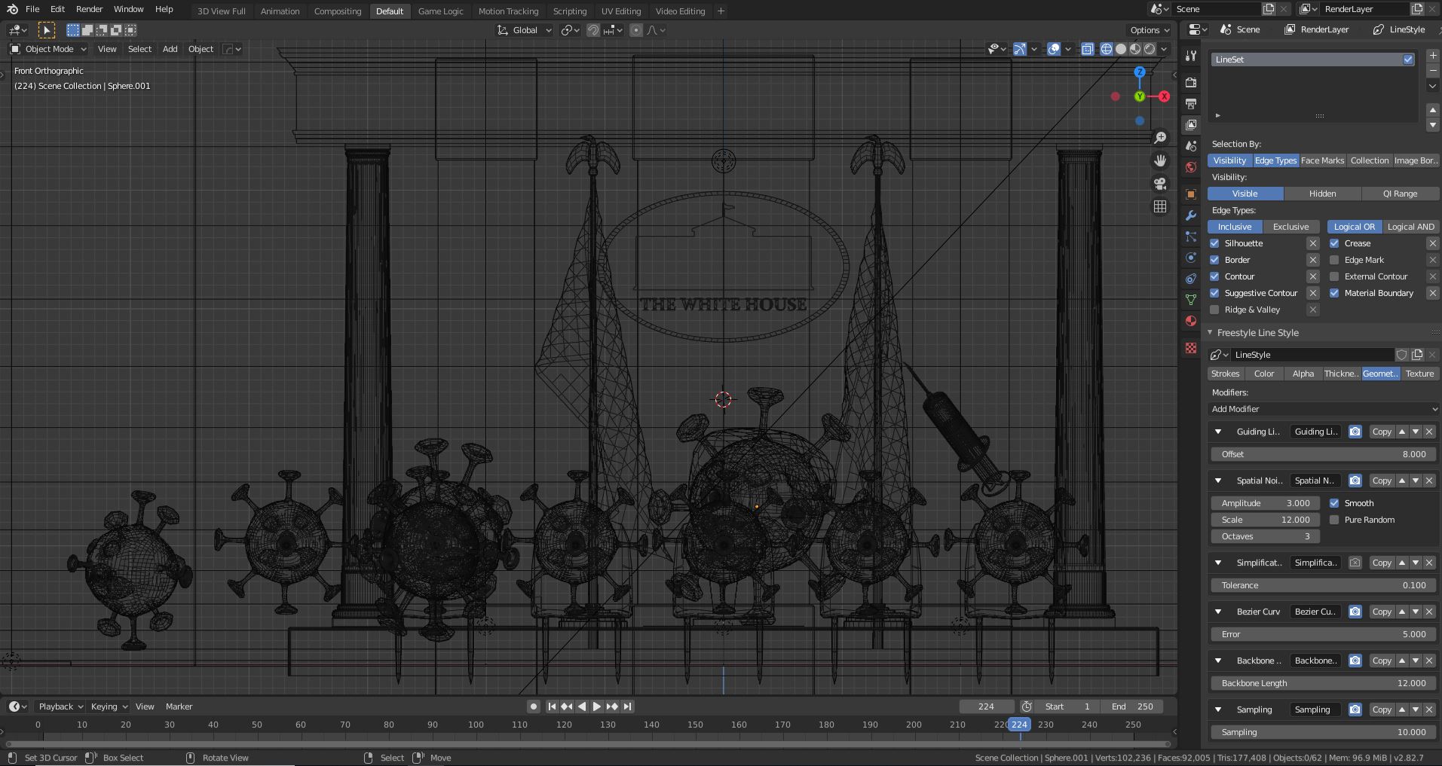Image resolution: width=1442 pixels, height=766 pixels.
Task: Click the viewport zoom magnifier icon
Action: coord(1160,138)
